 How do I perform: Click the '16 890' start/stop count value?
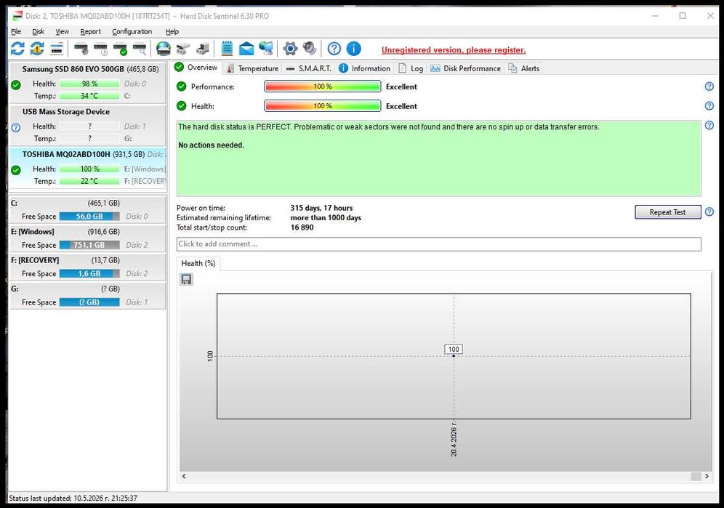302,227
